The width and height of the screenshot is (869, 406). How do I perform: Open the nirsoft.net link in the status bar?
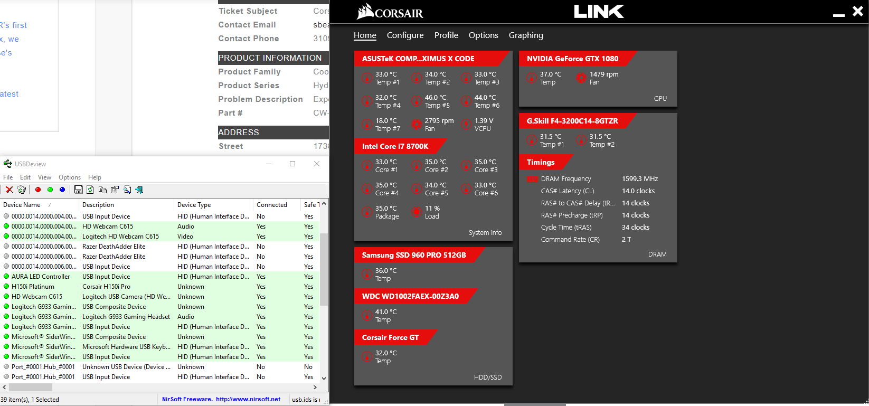pyautogui.click(x=248, y=400)
